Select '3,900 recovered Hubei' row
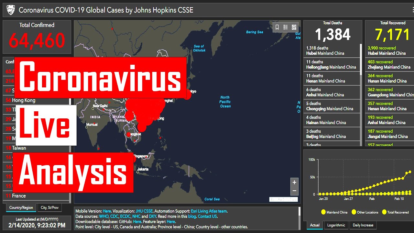The image size is (414, 233). tap(390, 50)
